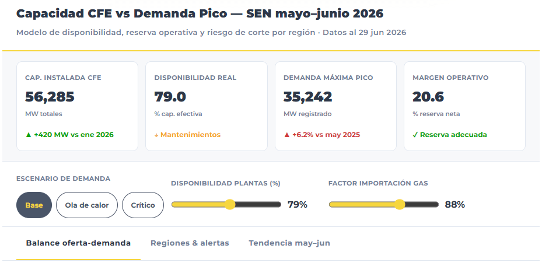Open the Cap. Instalada CFE card
542x266 pixels.
click(x=77, y=106)
